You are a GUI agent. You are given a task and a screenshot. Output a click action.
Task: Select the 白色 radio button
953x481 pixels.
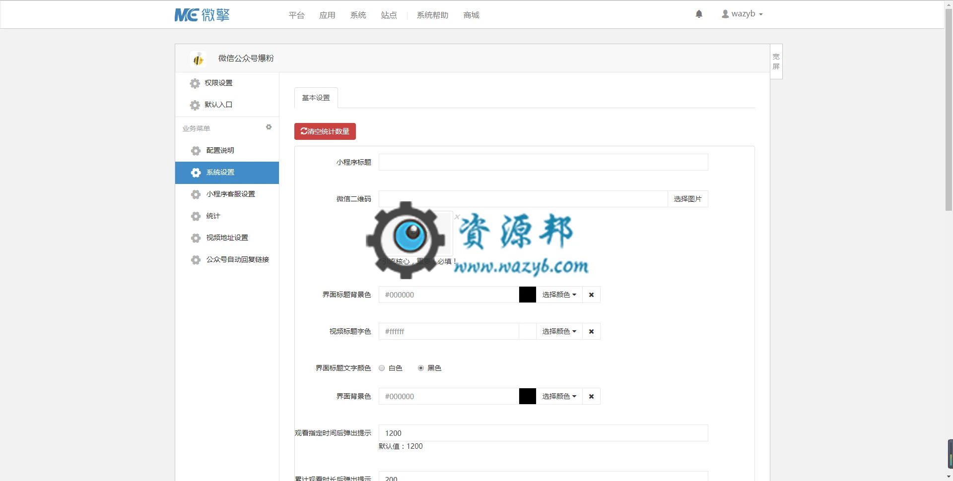point(382,368)
